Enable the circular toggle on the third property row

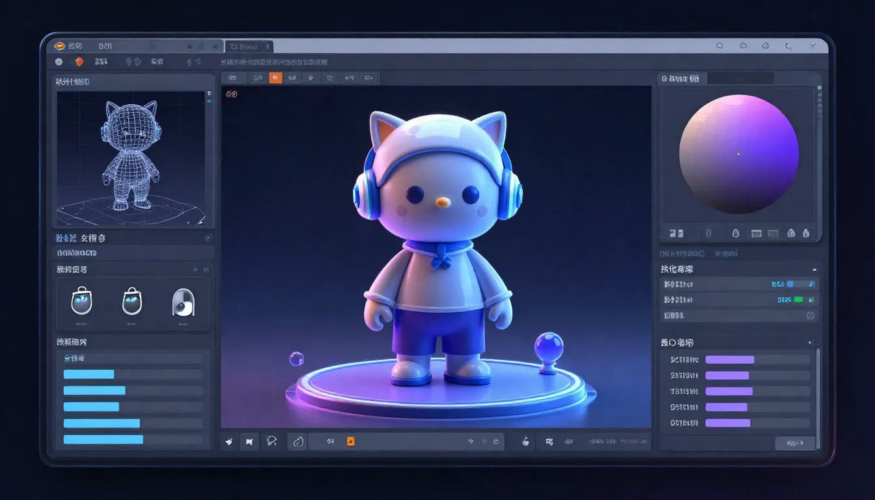811,315
